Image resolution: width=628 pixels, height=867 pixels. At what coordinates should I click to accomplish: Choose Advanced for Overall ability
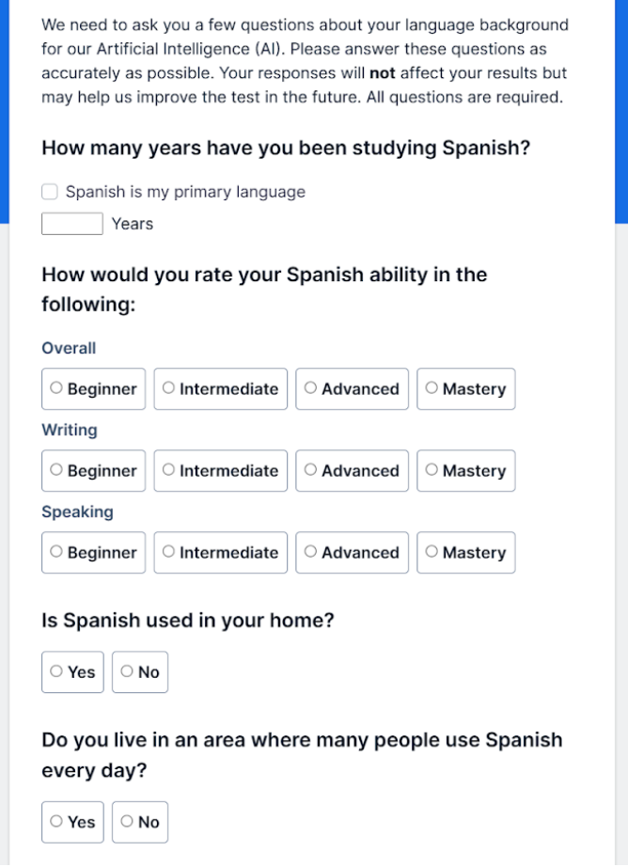pos(353,388)
